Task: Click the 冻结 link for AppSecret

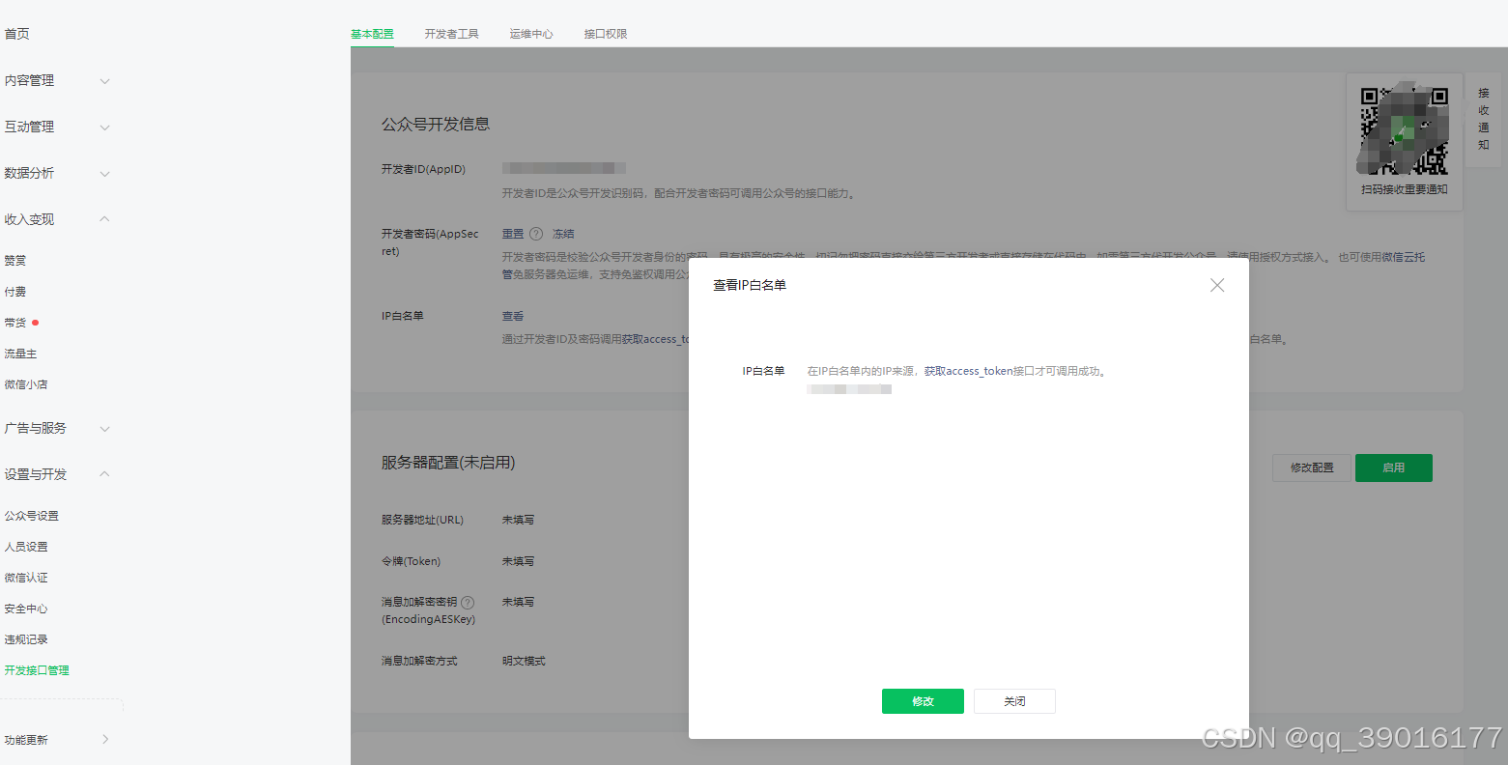Action: [x=563, y=234]
